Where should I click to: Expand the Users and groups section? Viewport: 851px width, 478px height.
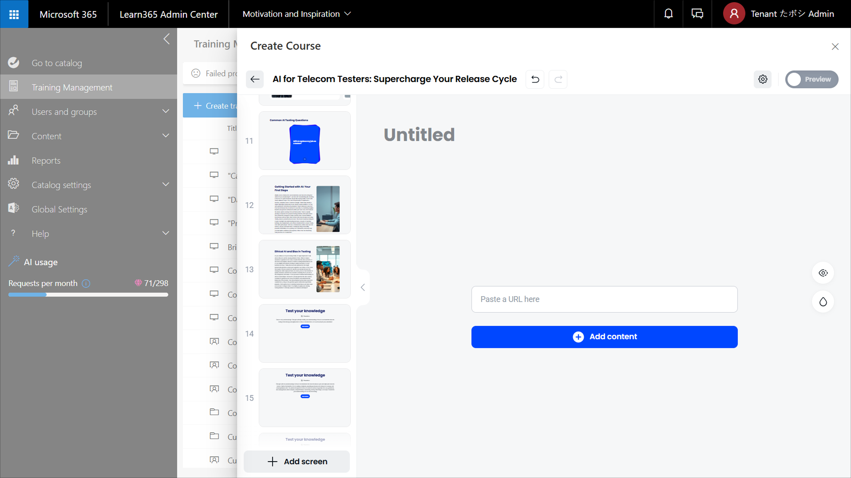click(166, 111)
